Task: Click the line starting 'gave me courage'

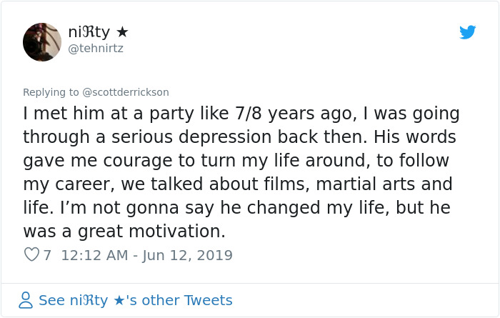Action: 236,161
